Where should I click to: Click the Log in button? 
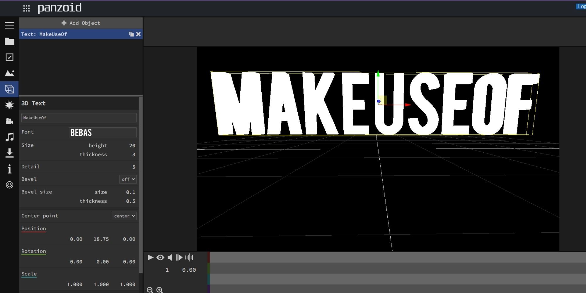point(581,6)
